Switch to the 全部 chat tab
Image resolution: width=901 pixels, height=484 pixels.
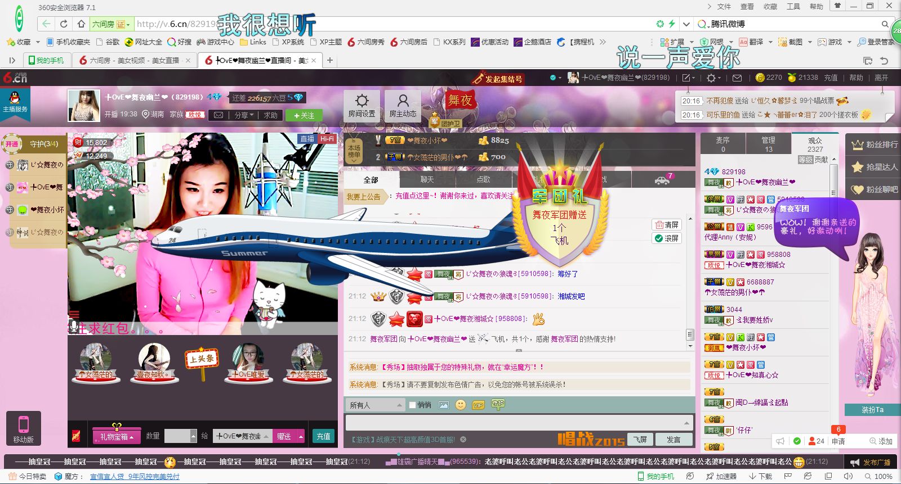(x=371, y=179)
